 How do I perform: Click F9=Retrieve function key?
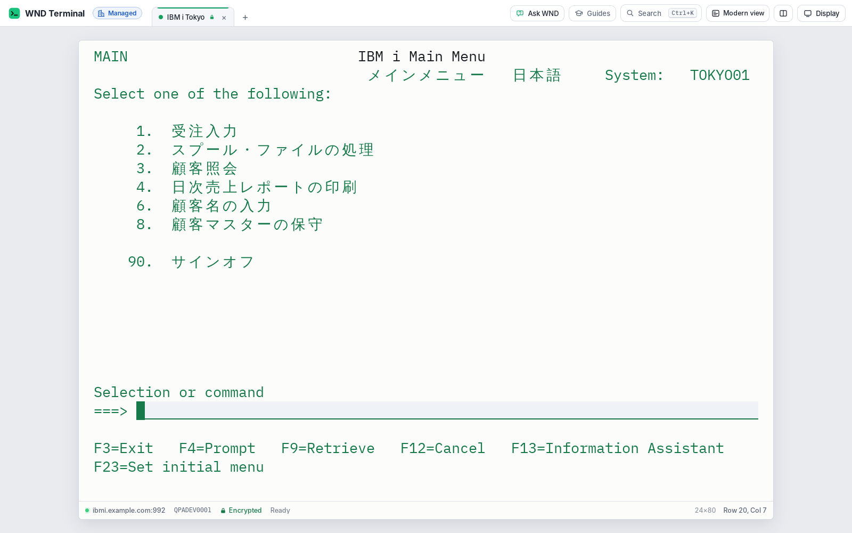point(328,448)
